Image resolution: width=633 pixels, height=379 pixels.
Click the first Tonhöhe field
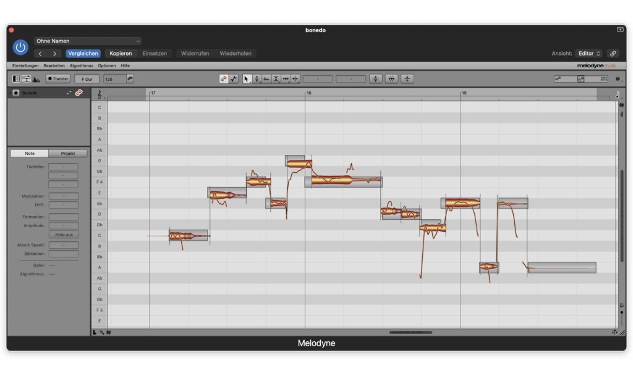point(64,167)
